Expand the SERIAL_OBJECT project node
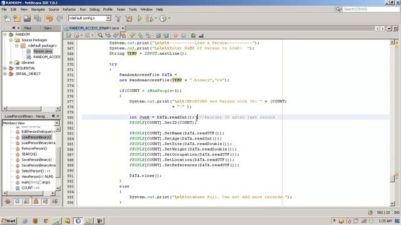Image resolution: width=401 pixels, height=225 pixels. [5, 74]
